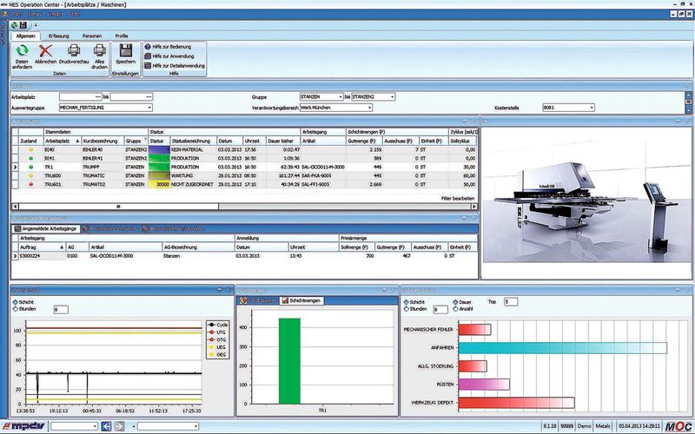Click the Speichern floppy disk icon
This screenshot has height=434, width=695.
coord(126,50)
